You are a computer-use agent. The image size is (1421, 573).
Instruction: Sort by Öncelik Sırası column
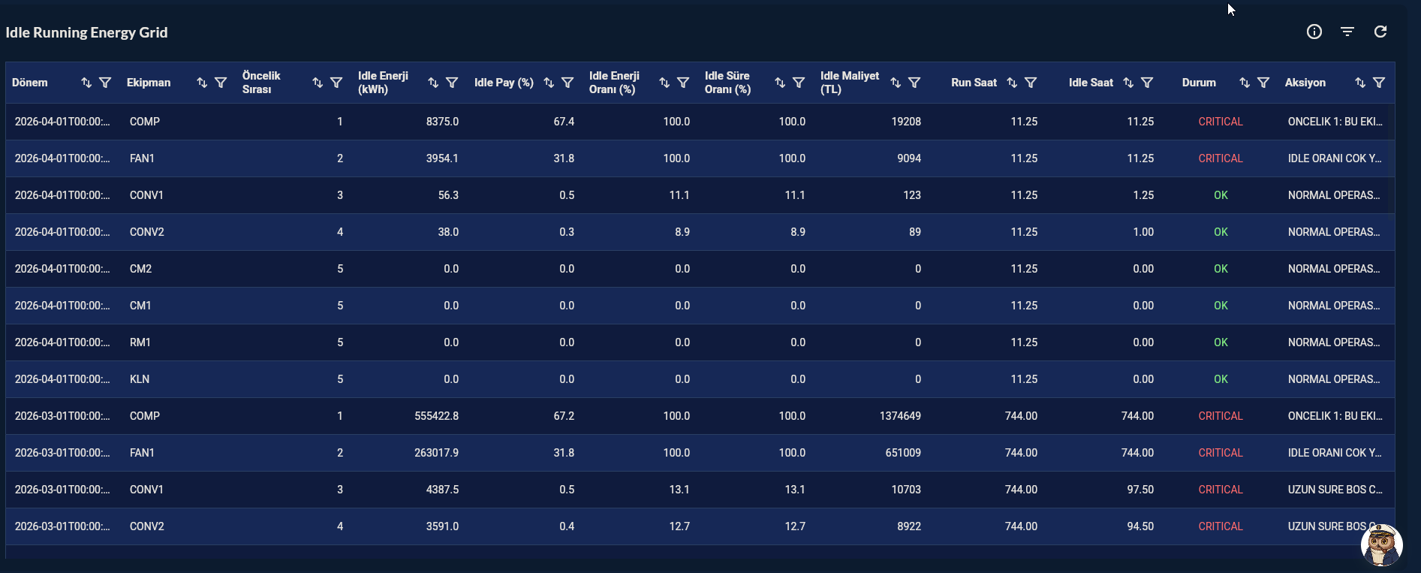[318, 83]
